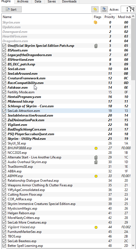The height and width of the screenshot is (249, 136).
Task: Toggle the SkyUI_SE.esp checkbox
Action: [4, 143]
